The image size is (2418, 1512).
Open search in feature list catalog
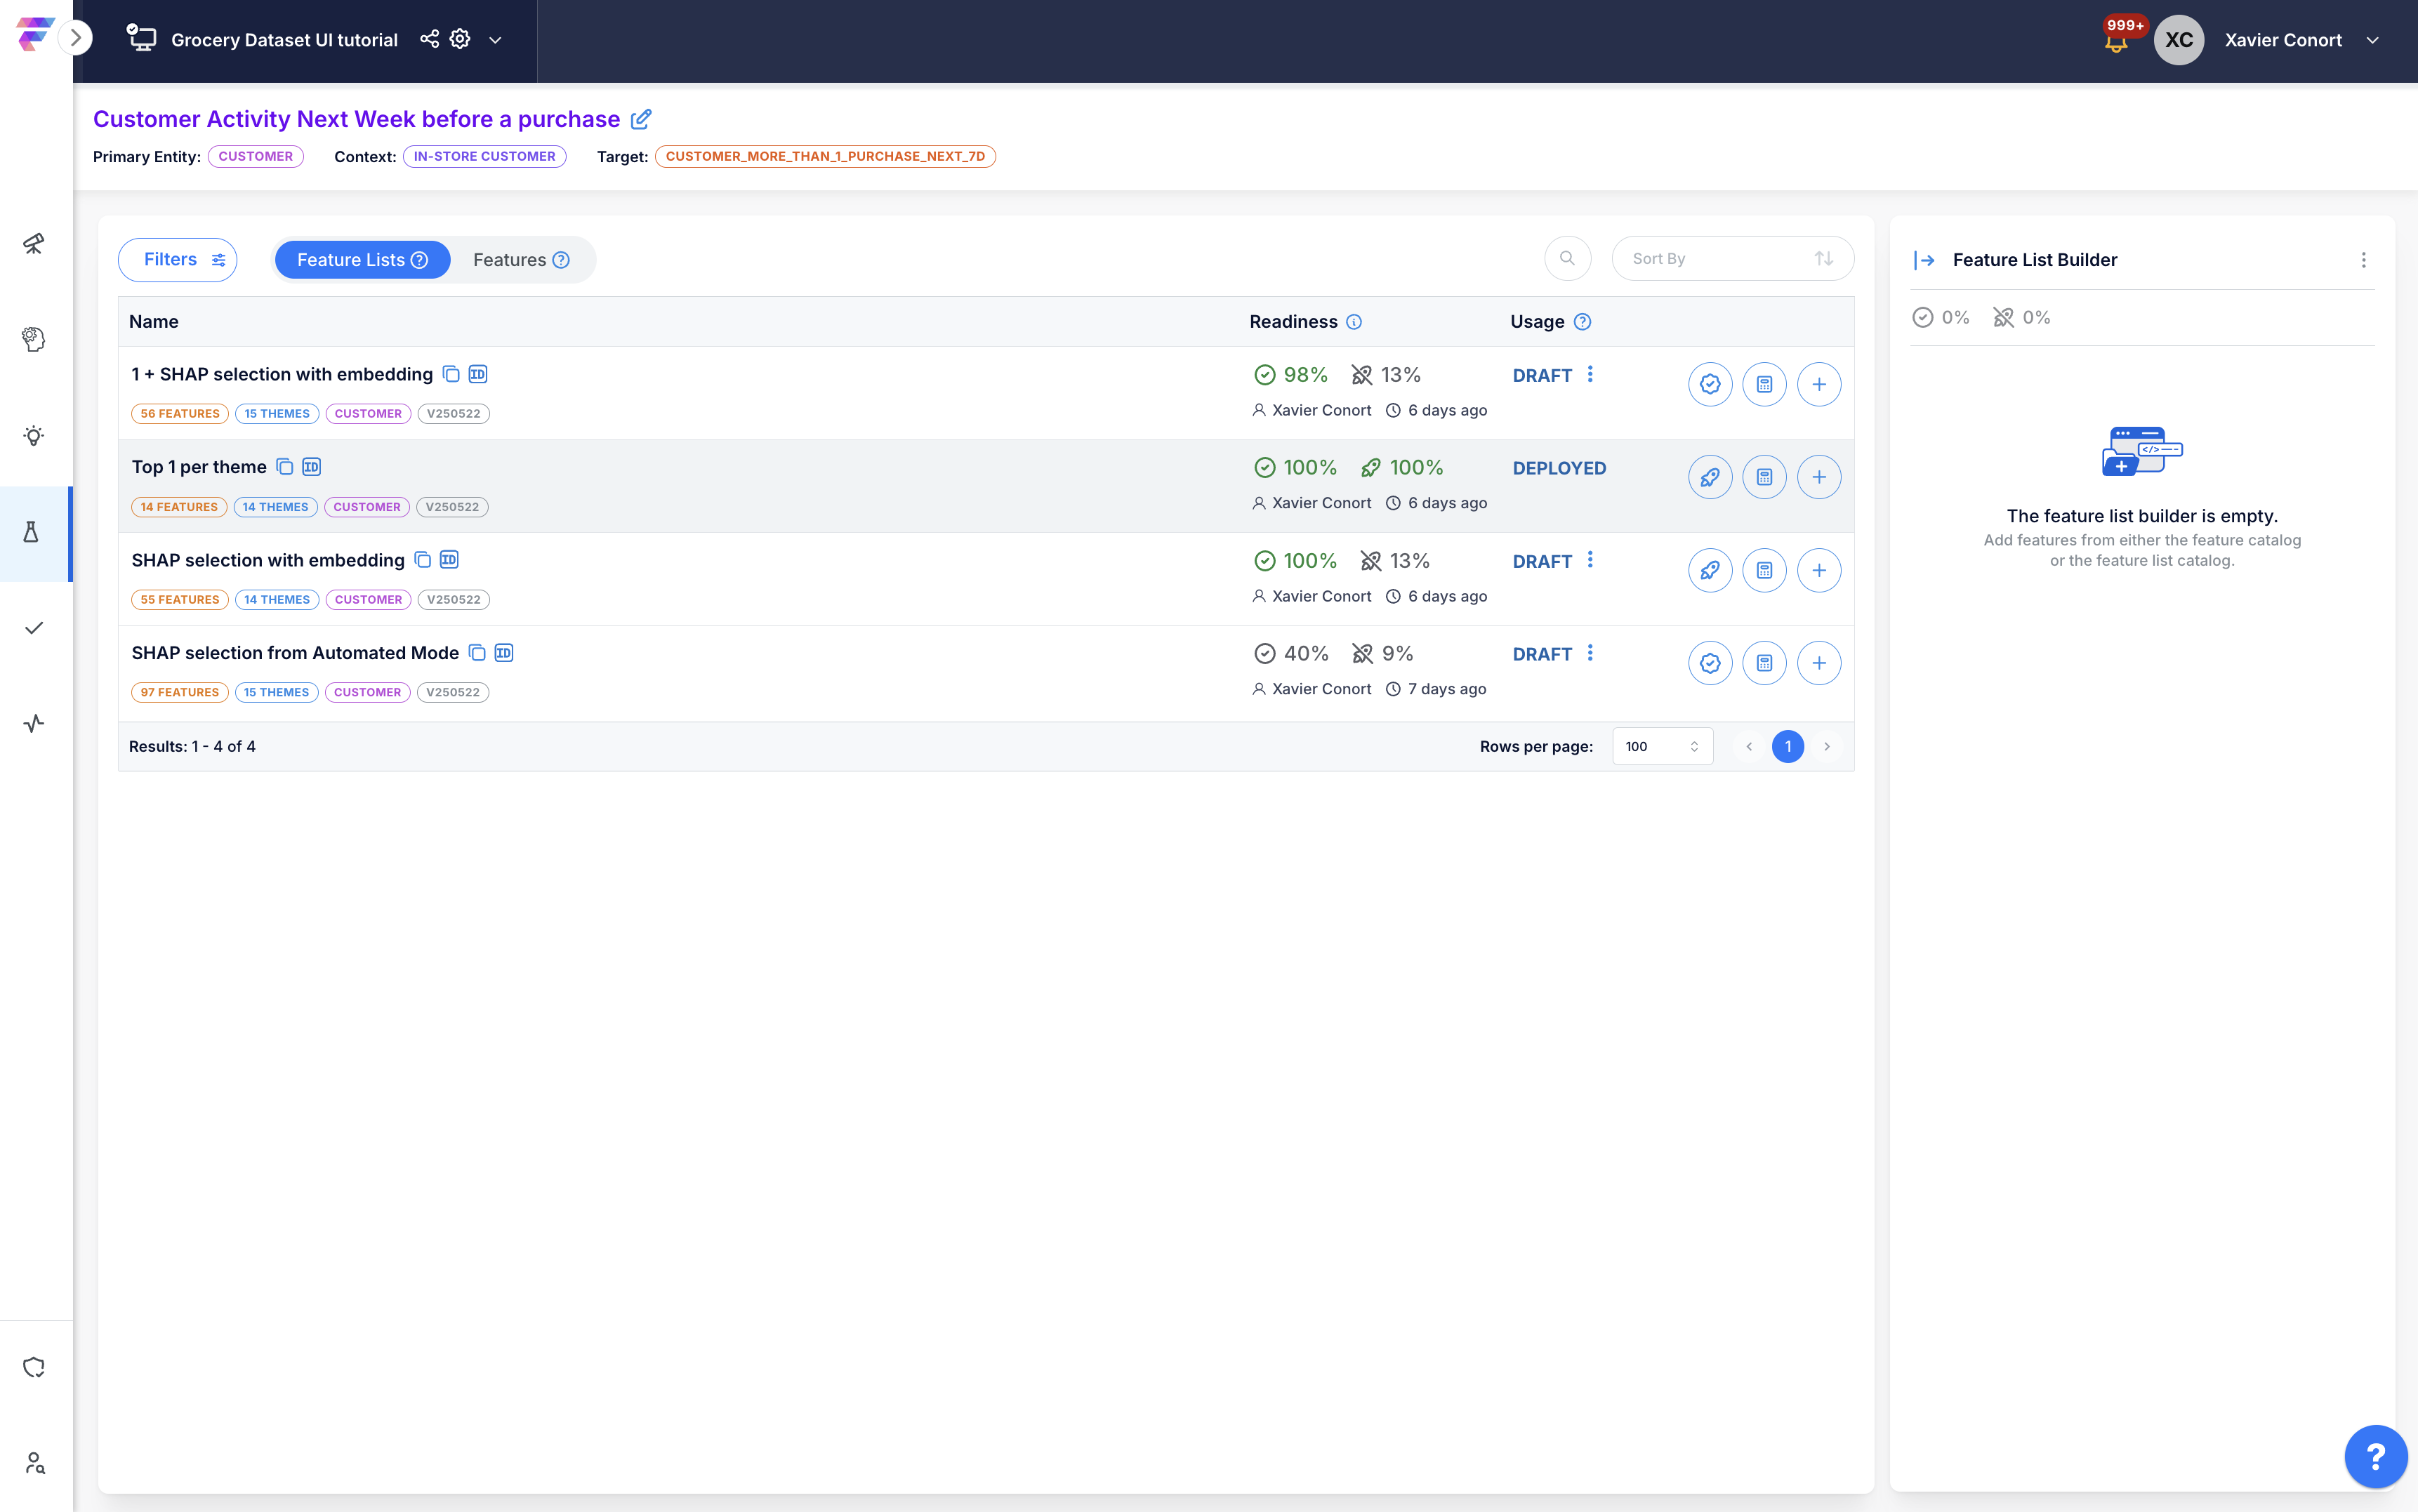tap(1567, 259)
